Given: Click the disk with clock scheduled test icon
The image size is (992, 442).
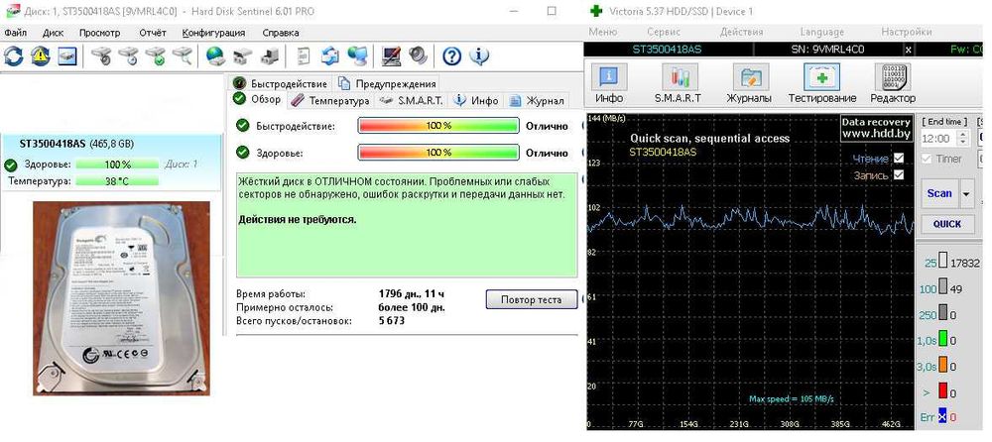Looking at the screenshot, I should [128, 56].
